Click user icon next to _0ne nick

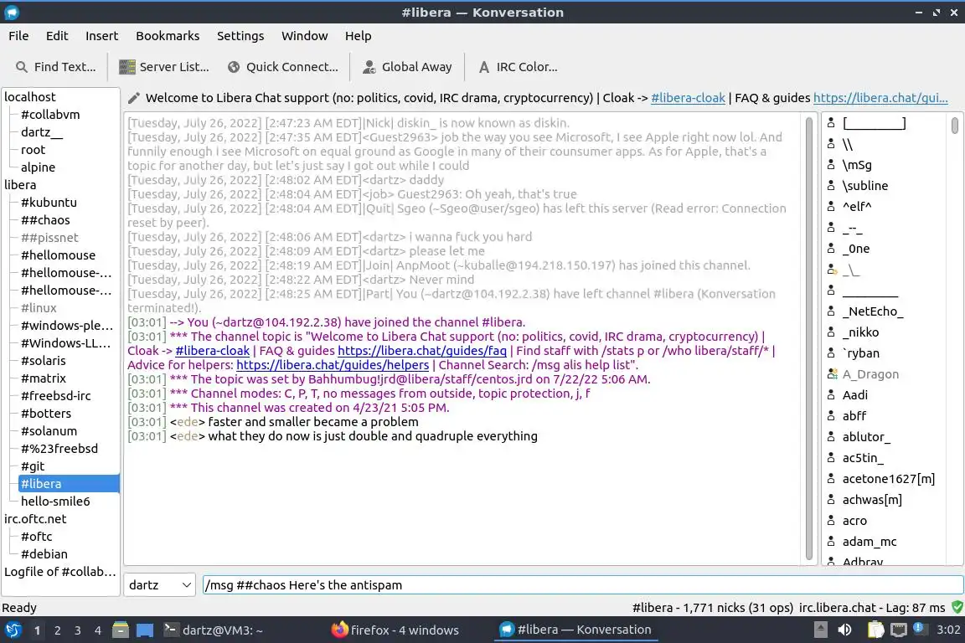click(831, 248)
